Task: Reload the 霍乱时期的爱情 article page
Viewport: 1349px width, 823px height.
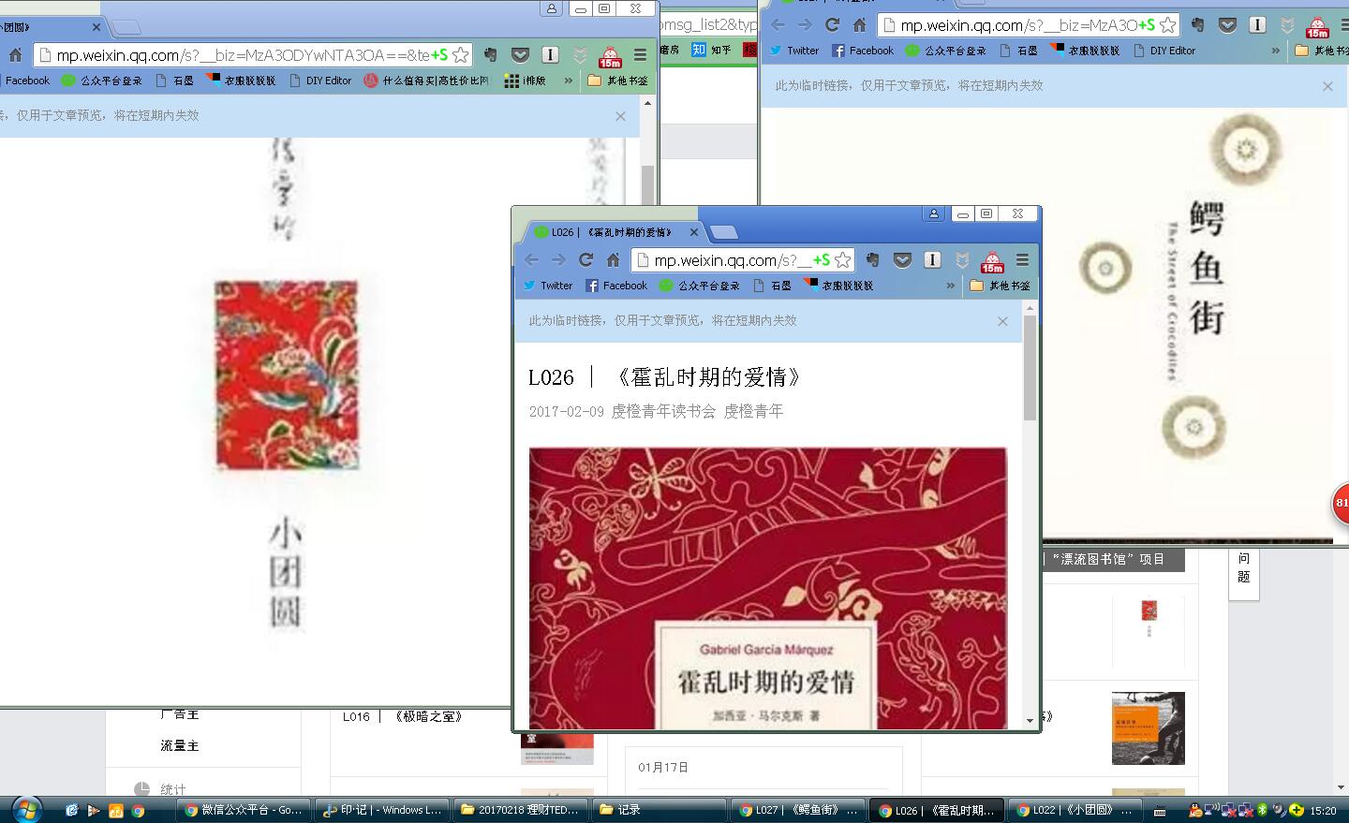Action: pos(586,260)
